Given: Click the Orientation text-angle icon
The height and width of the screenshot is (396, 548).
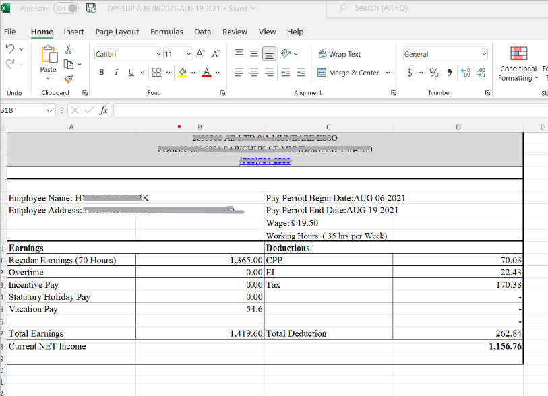Looking at the screenshot, I should click(286, 53).
